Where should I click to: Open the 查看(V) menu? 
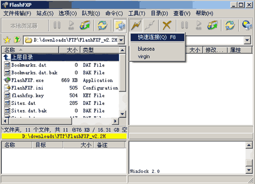click(182, 13)
